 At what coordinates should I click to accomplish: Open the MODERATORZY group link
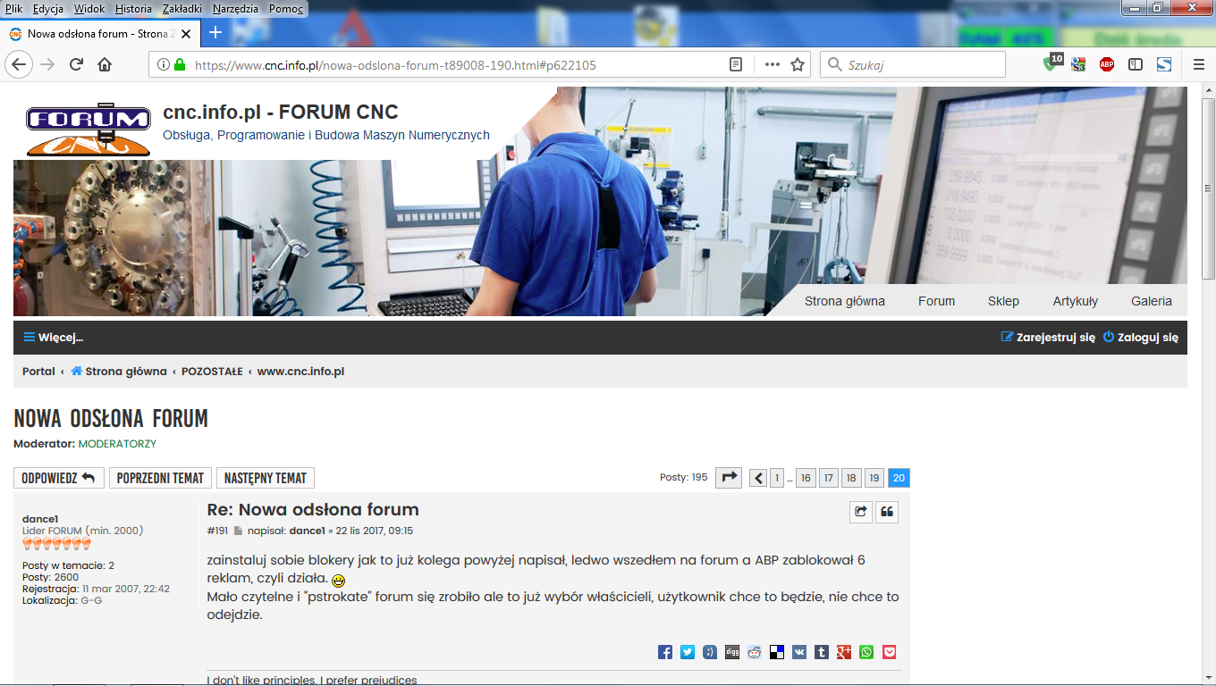pos(117,444)
